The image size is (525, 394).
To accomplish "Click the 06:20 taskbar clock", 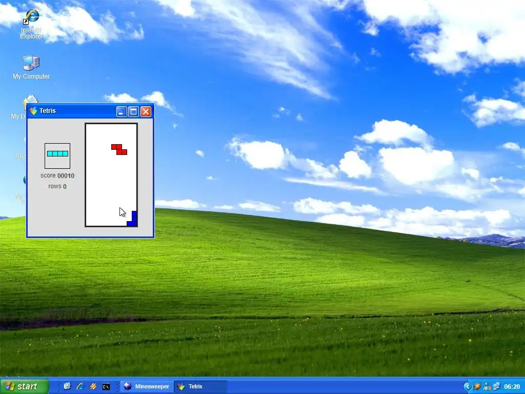I will (512, 387).
